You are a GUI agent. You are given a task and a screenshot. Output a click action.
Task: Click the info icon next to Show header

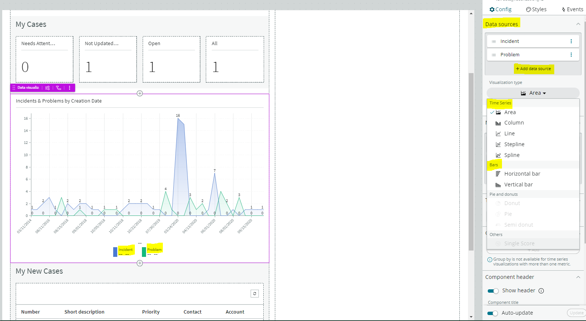pyautogui.click(x=541, y=291)
